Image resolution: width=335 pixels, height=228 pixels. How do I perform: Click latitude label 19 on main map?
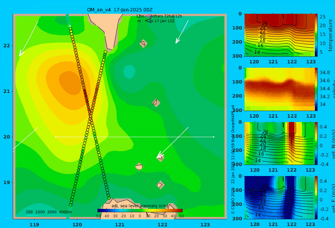click(x=7, y=182)
